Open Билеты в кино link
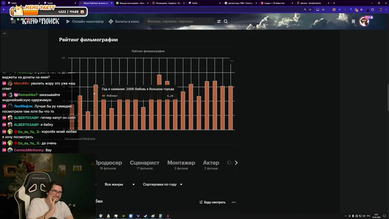Screen dimensions: 389x219 pos(124,22)
